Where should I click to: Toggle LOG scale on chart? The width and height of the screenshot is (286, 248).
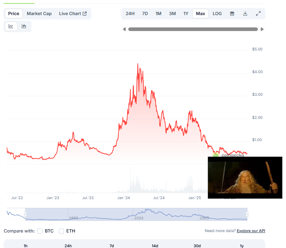(217, 14)
